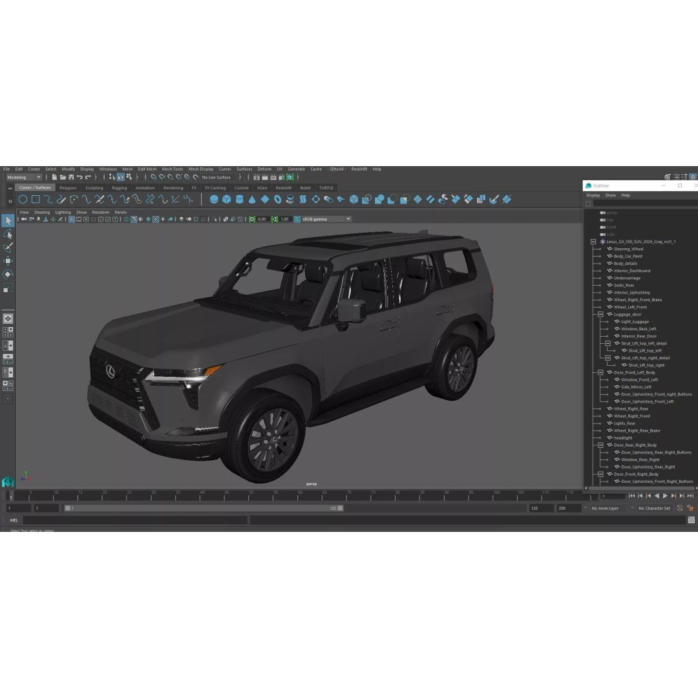Open the Redshift menu in the menu bar
The height and width of the screenshot is (698, 698).
coord(359,169)
